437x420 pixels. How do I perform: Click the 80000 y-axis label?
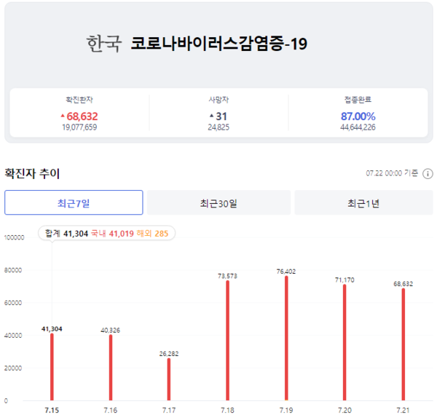point(13,270)
